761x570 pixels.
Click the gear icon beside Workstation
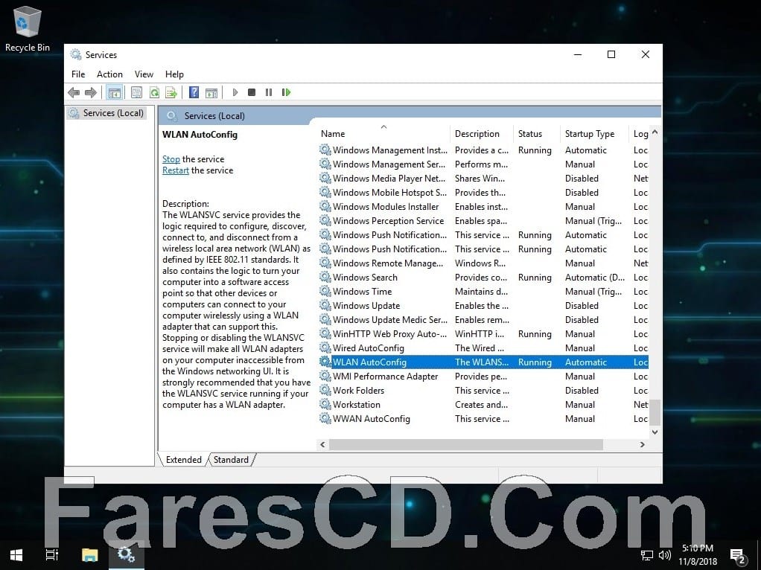(325, 404)
